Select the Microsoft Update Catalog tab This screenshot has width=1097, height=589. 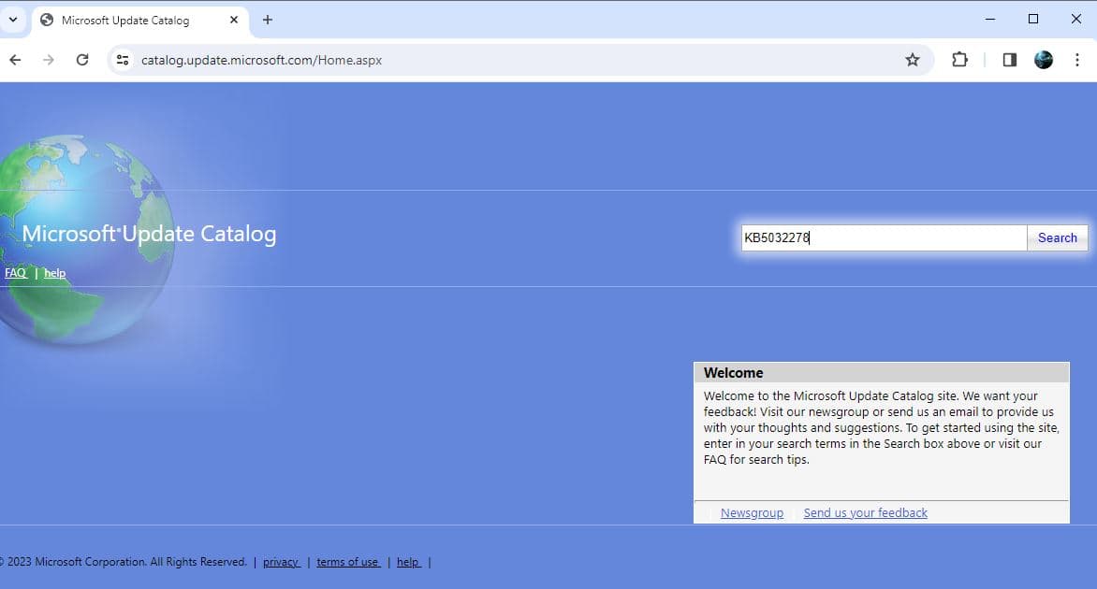139,21
